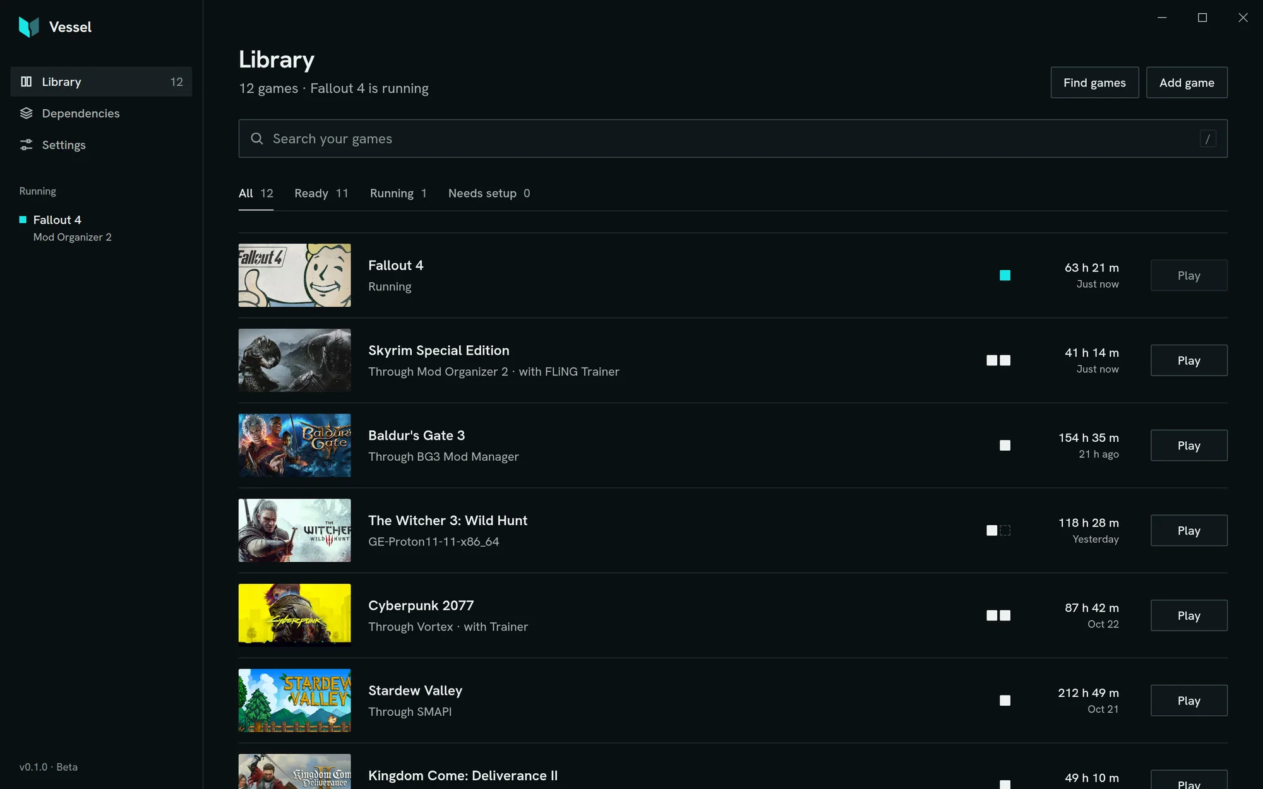Select running Fallout 4 in sidebar
1263x789 pixels.
101,228
